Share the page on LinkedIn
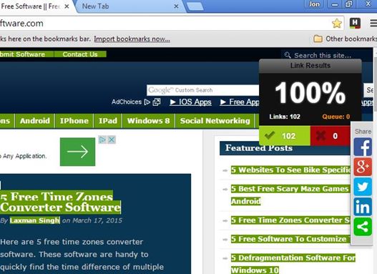Image resolution: width=377 pixels, height=274 pixels. 363,207
